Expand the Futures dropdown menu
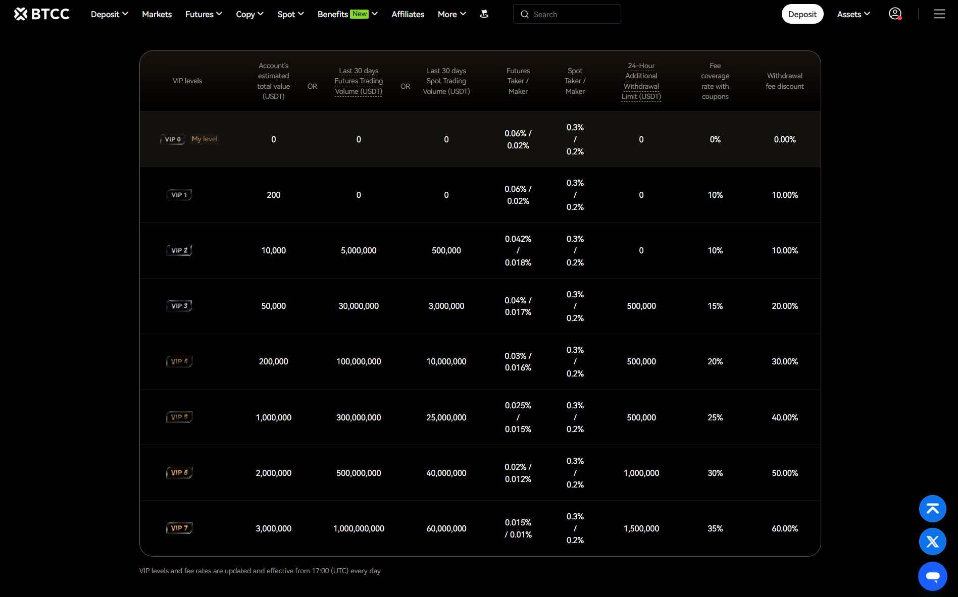958x597 pixels. pyautogui.click(x=204, y=14)
